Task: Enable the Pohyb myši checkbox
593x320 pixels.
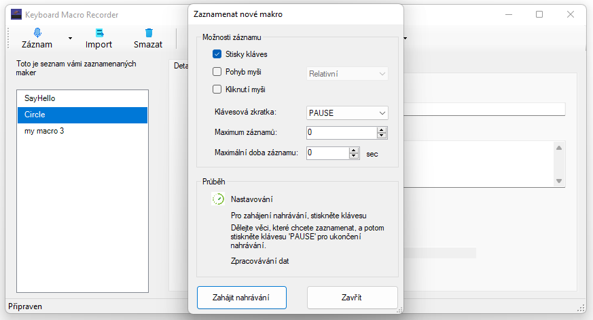Action: (x=217, y=72)
